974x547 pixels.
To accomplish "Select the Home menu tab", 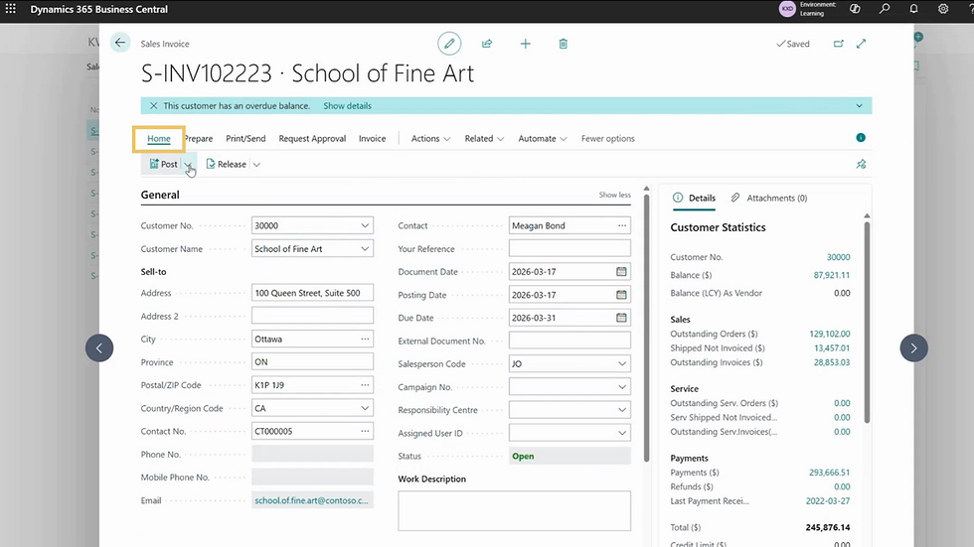I will (x=159, y=138).
